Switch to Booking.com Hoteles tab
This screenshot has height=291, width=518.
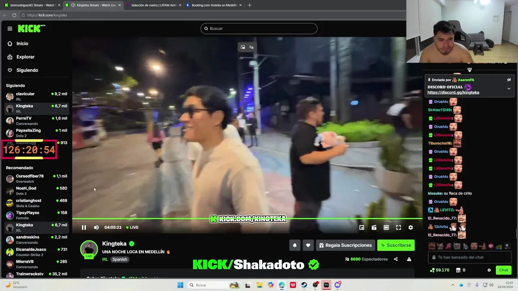[x=214, y=5]
